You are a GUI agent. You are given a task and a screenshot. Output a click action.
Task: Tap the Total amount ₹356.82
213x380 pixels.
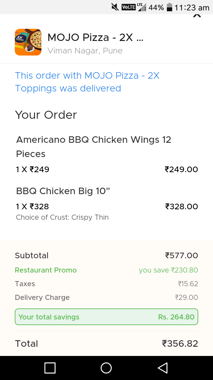click(180, 343)
